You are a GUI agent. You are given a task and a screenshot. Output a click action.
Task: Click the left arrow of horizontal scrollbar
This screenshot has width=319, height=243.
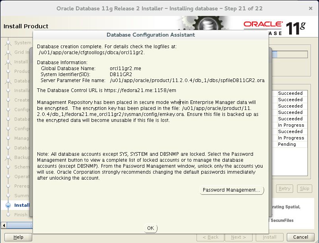click(x=4, y=225)
